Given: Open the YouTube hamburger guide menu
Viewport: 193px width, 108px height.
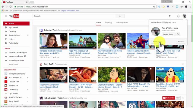Looking at the screenshot, I should (6, 16).
